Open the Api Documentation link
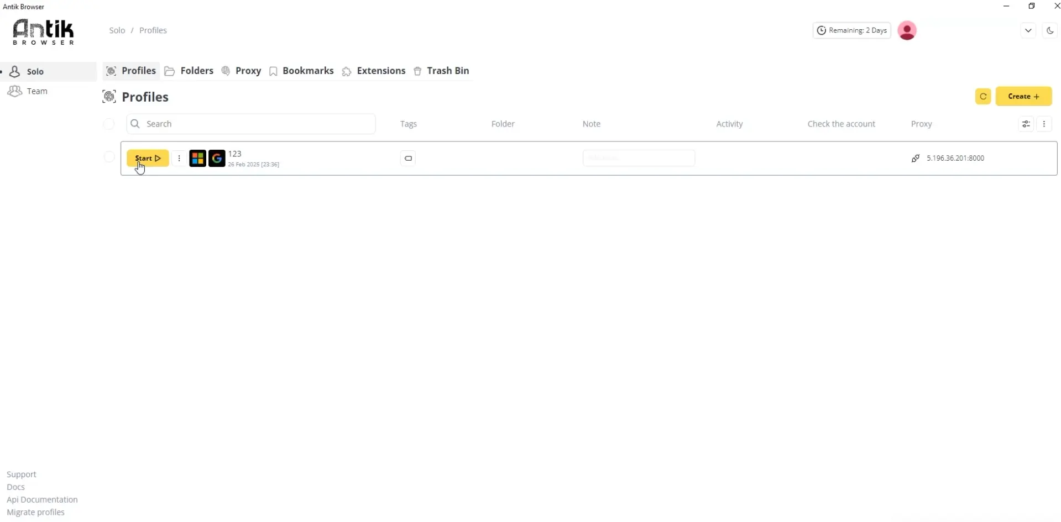The height and width of the screenshot is (522, 1061). click(x=41, y=499)
